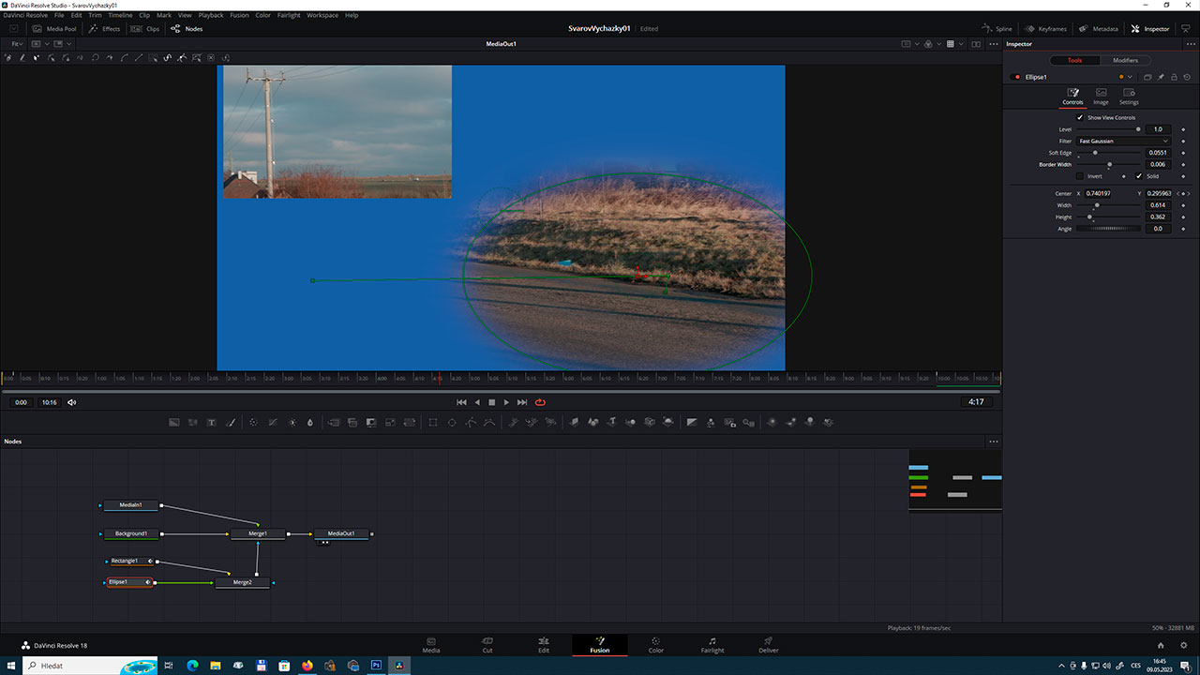Mute audio with the speaker icon
The image size is (1200, 675).
point(72,402)
